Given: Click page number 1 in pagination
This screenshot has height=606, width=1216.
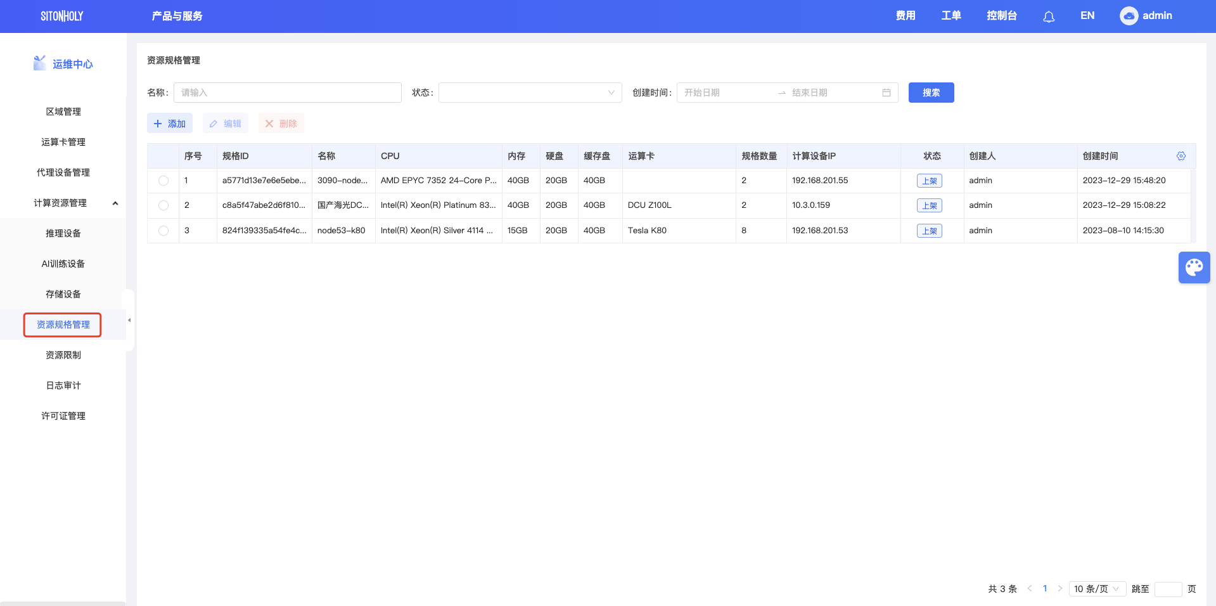Looking at the screenshot, I should point(1045,588).
